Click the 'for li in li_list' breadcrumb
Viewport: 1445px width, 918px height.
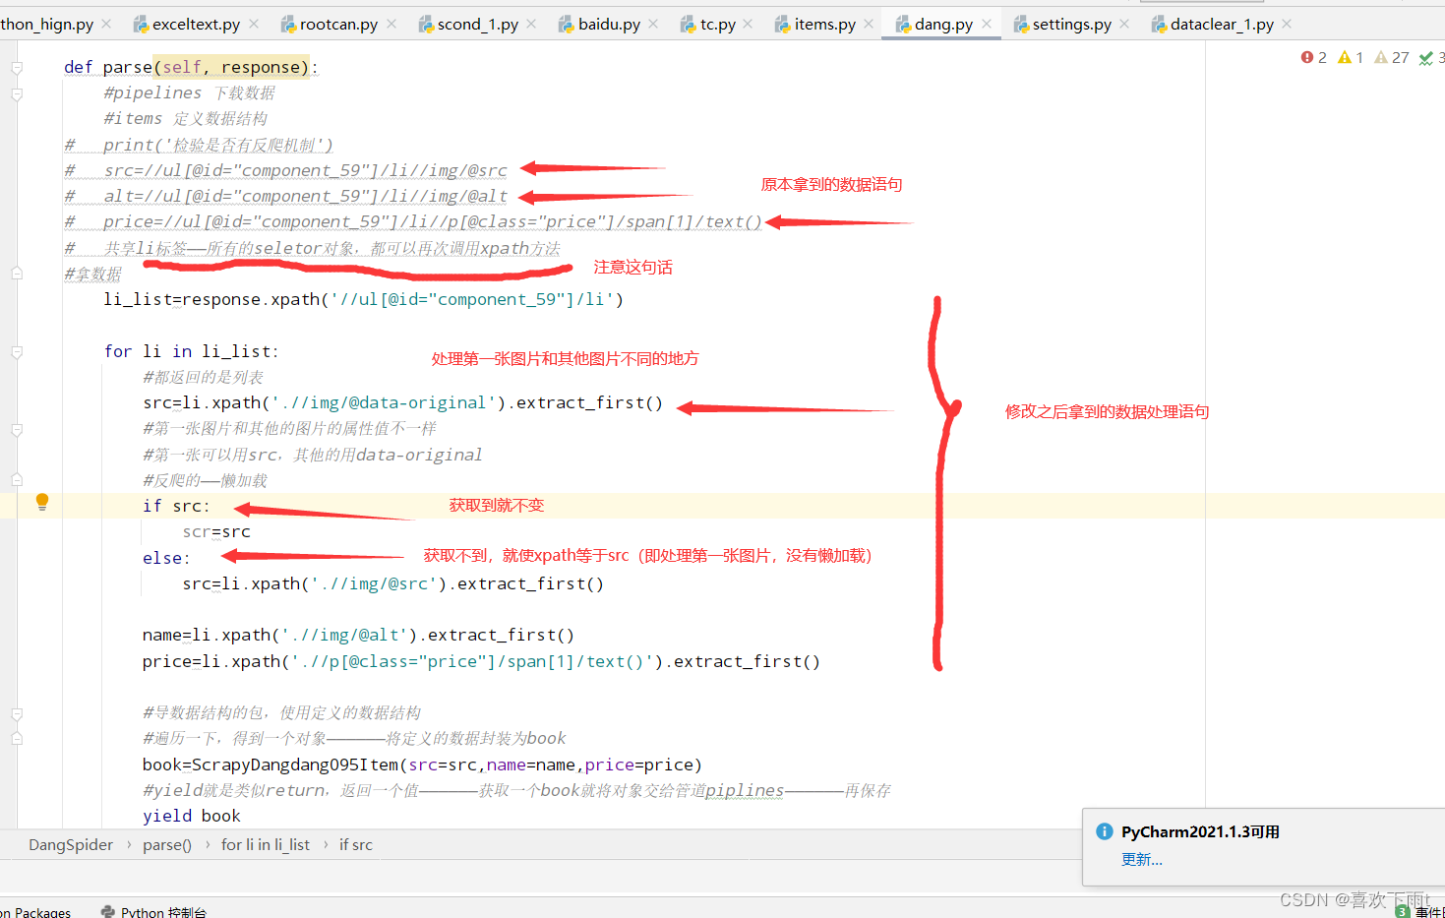coord(266,844)
